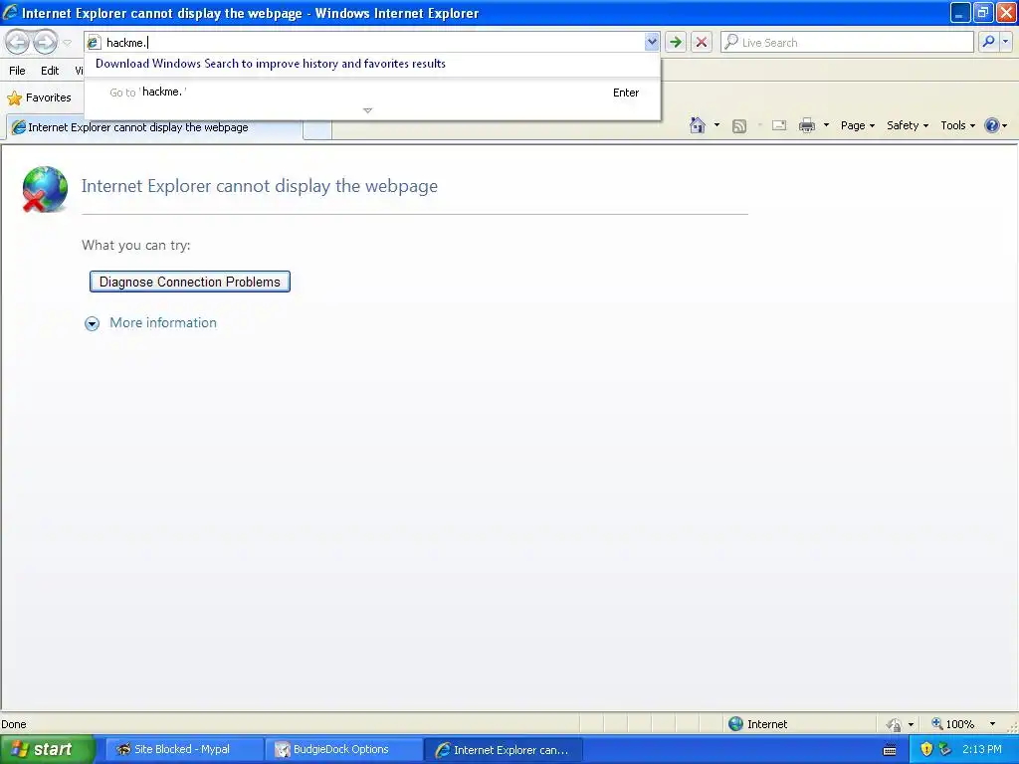
Task: Open the Safety menu
Action: coord(908,125)
